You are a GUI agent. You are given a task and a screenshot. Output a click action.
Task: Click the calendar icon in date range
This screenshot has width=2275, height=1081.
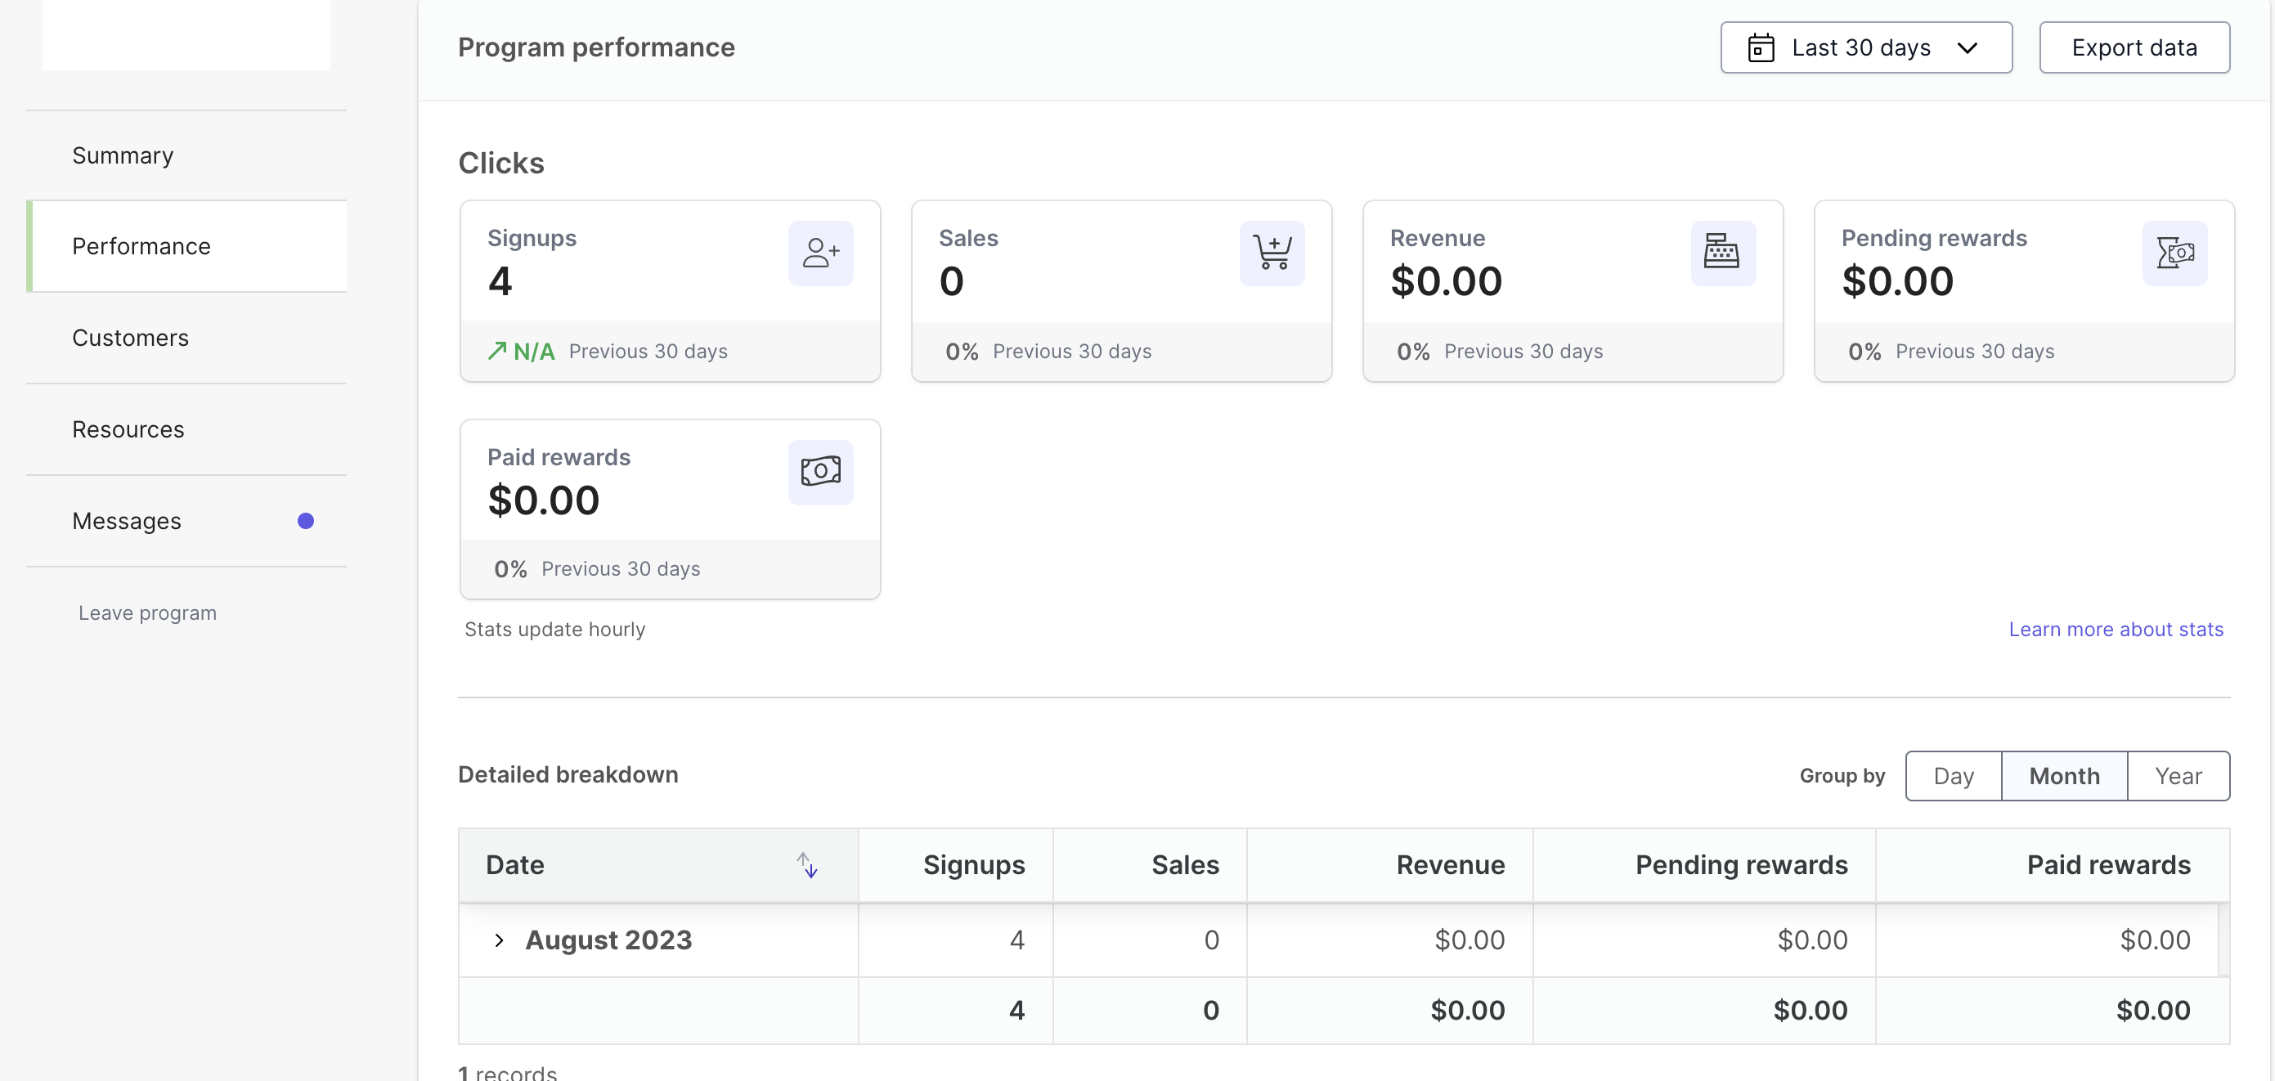coord(1761,47)
